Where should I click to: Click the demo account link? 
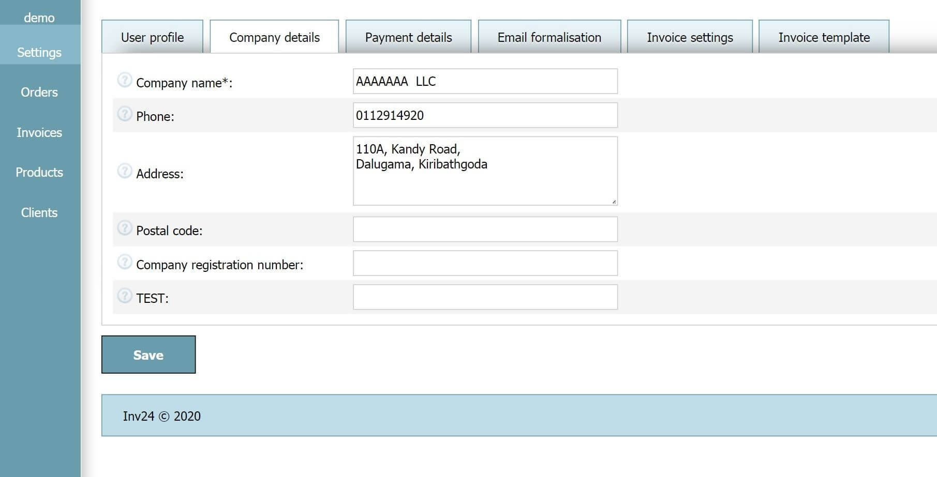(x=39, y=18)
